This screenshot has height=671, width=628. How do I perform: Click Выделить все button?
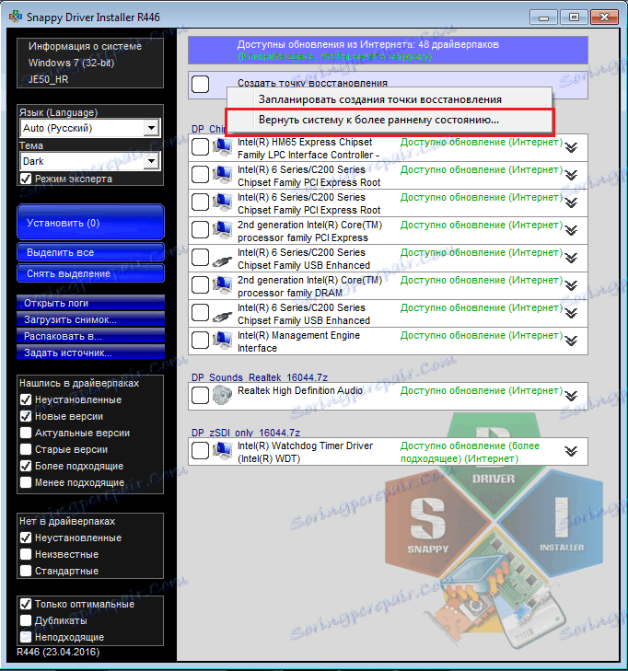90,252
